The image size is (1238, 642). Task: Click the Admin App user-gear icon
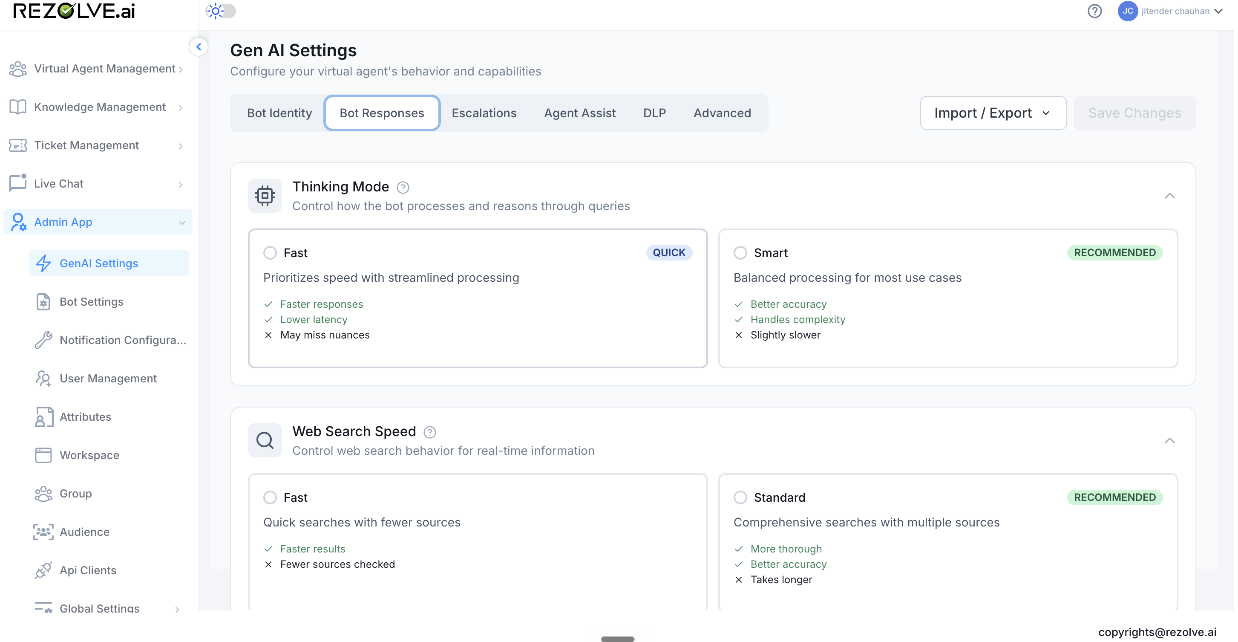pos(18,222)
